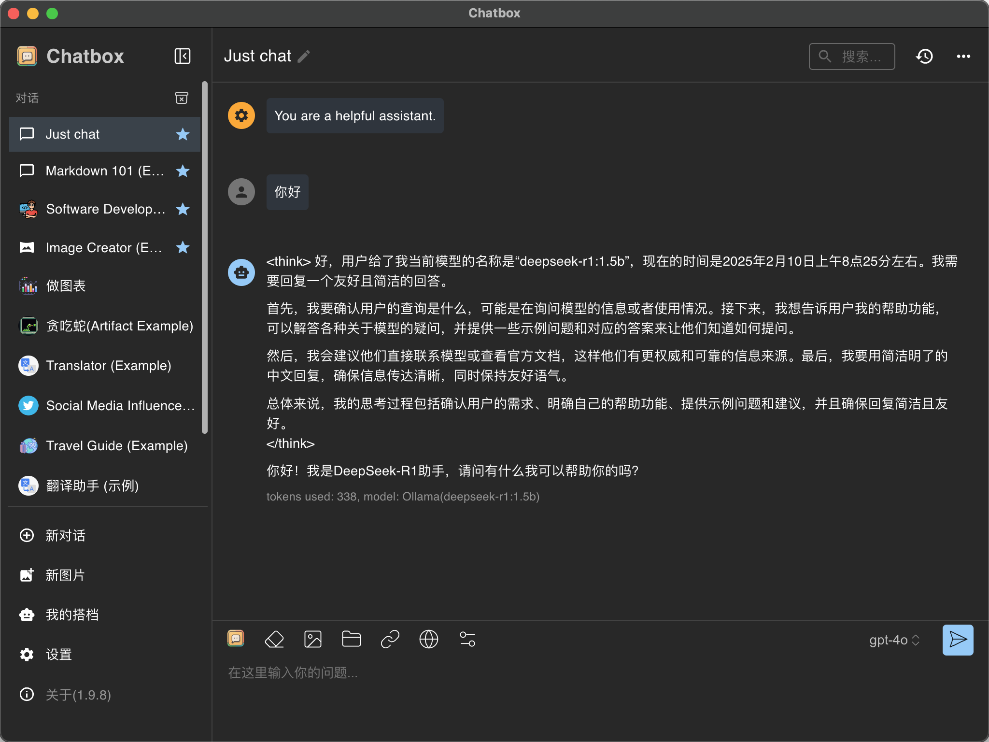989x742 pixels.
Task: Open the three-dot overflow menu
Action: coord(963,56)
